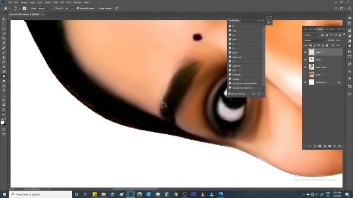Enable Finger Painting checkbox

[x=98, y=8]
